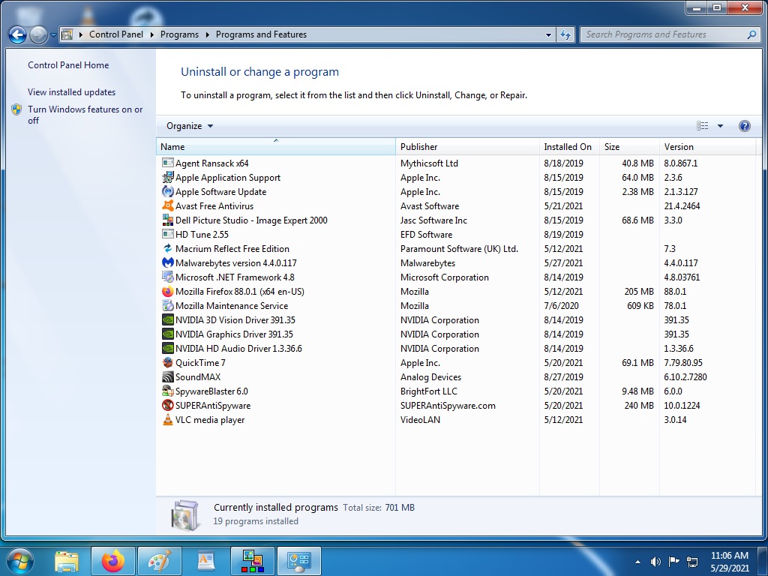Screen dimensions: 768x576
Task: Click Programs and Features breadcrumb
Action: pyautogui.click(x=261, y=34)
